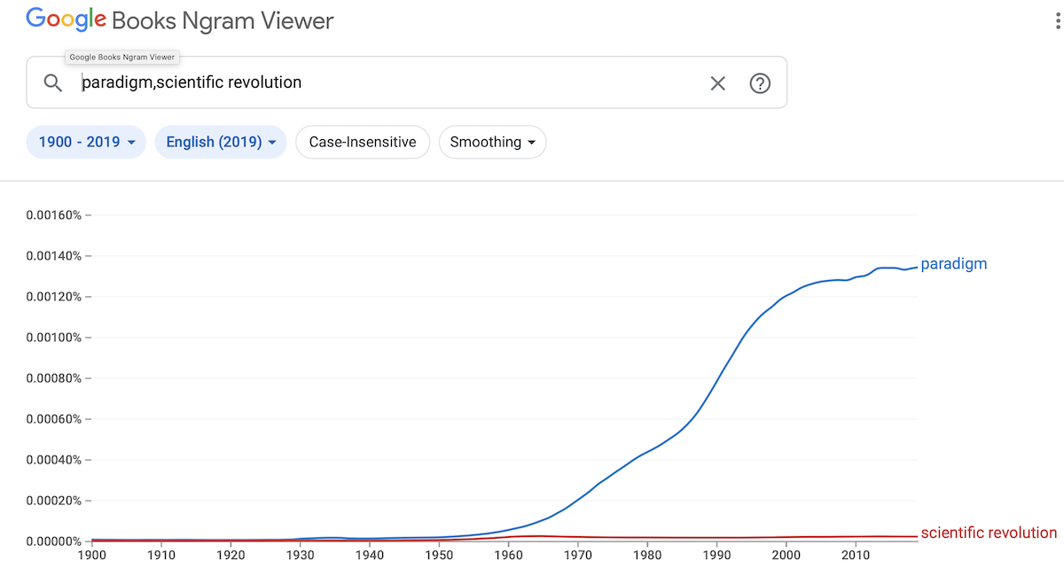Click the search magnifier icon
This screenshot has height=576, width=1064.
(53, 82)
